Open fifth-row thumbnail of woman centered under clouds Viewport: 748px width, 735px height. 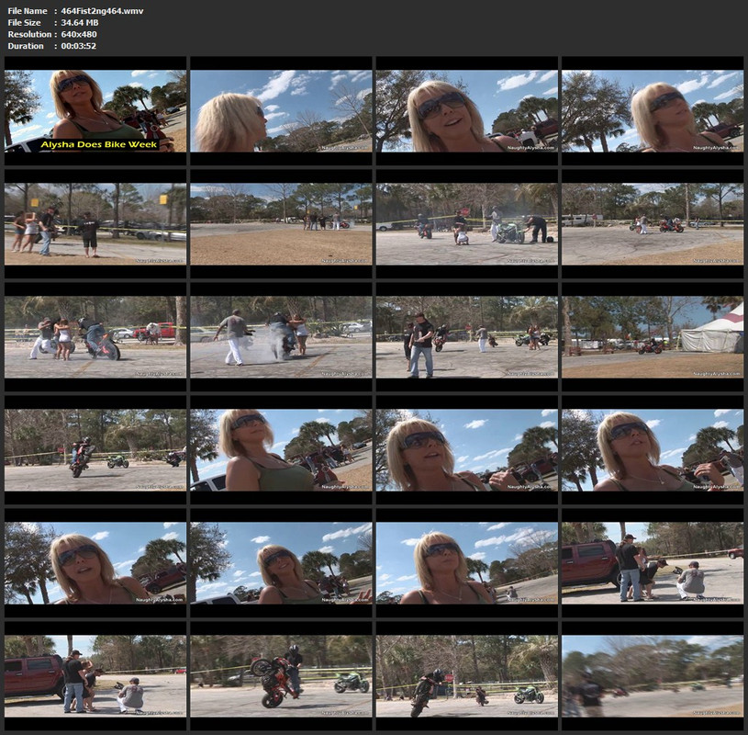pyautogui.click(x=466, y=563)
